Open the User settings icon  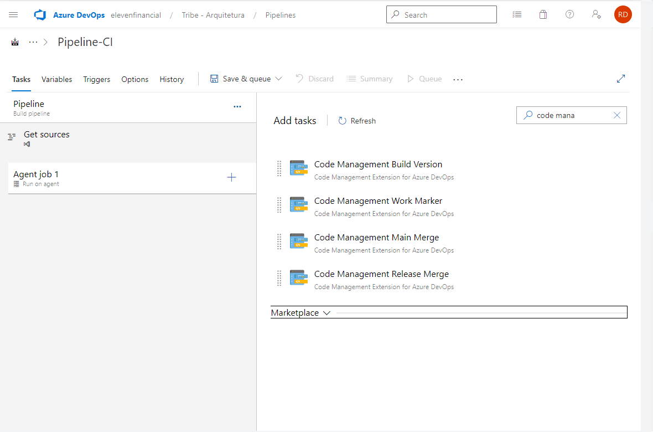[x=597, y=14]
